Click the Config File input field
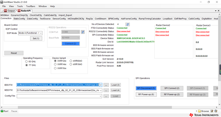The image size is (221, 117). [x=58, y=96]
